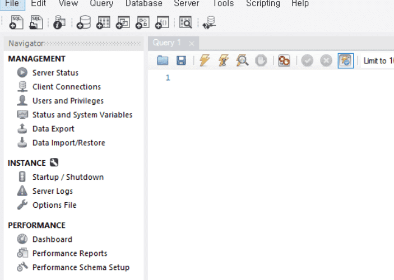Search table data icon

pyautogui.click(x=186, y=22)
